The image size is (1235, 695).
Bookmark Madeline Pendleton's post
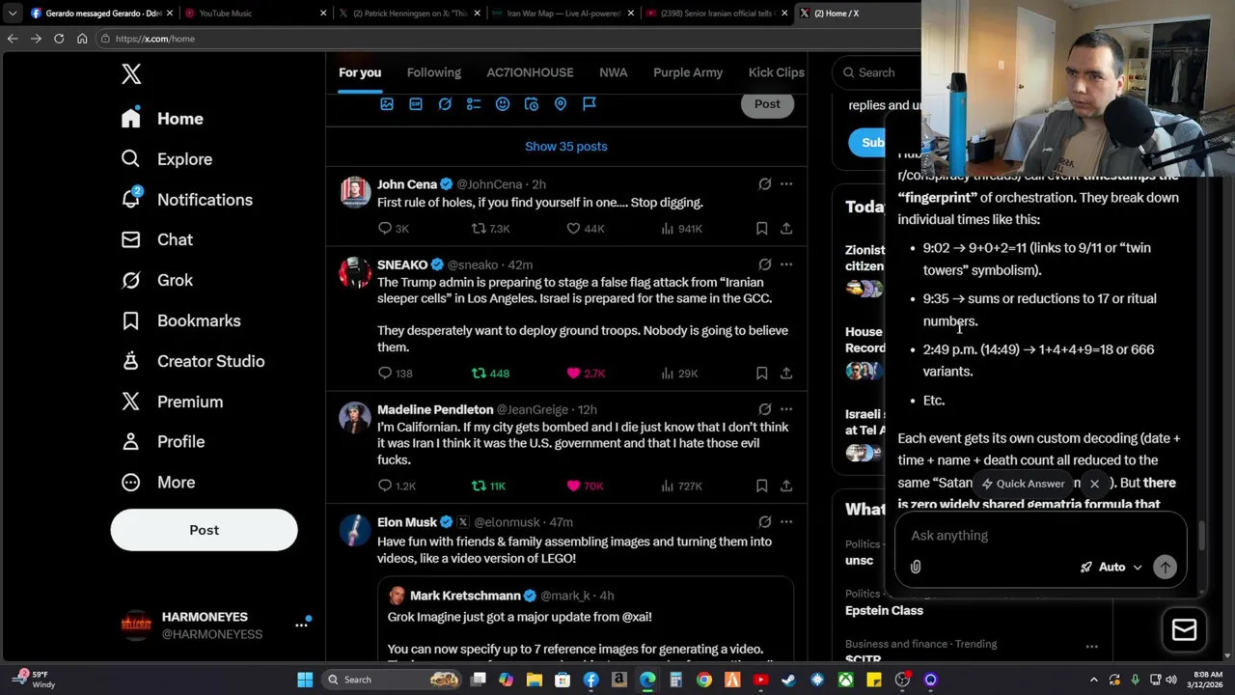pos(761,486)
